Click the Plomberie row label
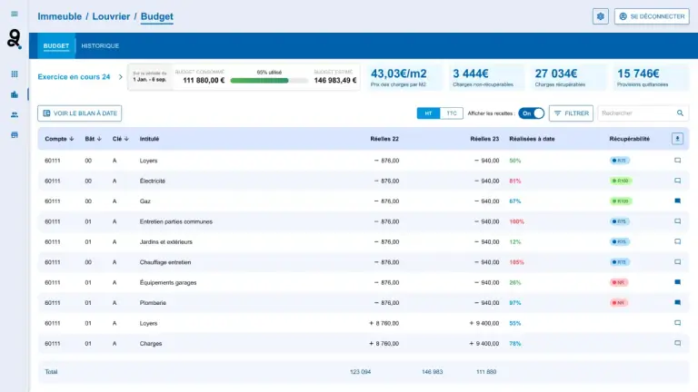Image resolution: width=698 pixels, height=392 pixels. click(153, 303)
